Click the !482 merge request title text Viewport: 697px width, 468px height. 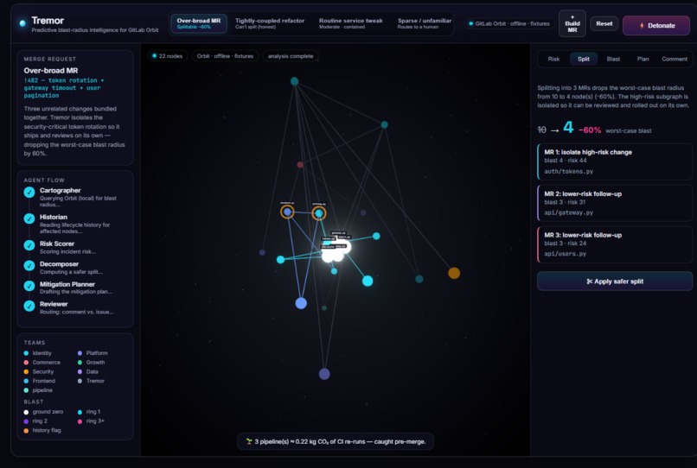coord(64,88)
